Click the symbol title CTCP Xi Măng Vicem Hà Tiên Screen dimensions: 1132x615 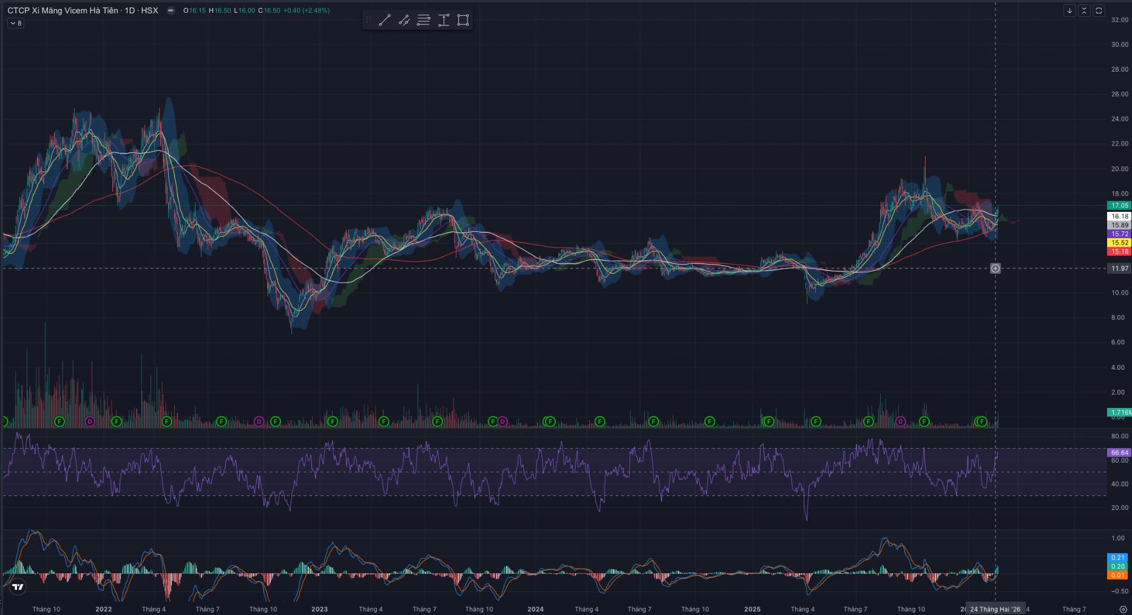coord(63,11)
